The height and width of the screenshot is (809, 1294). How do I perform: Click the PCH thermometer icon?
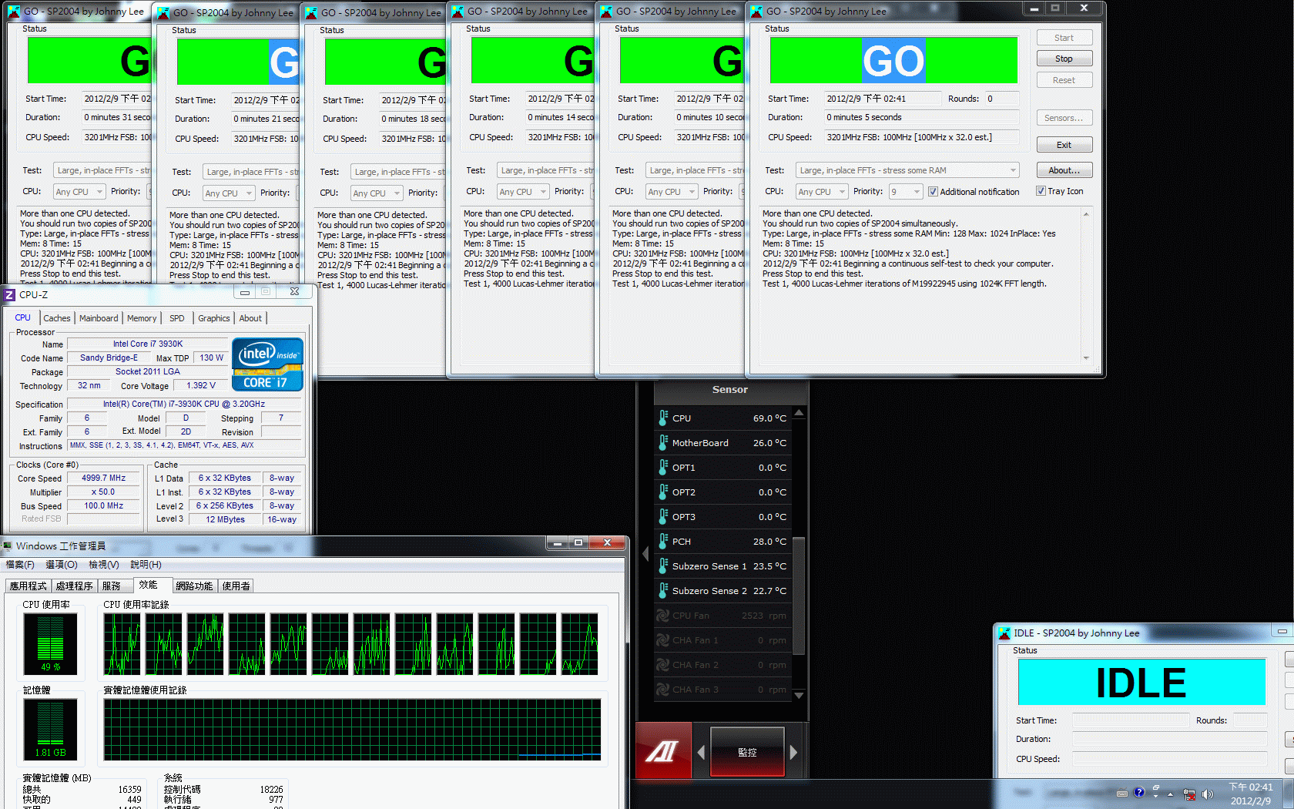(x=662, y=541)
